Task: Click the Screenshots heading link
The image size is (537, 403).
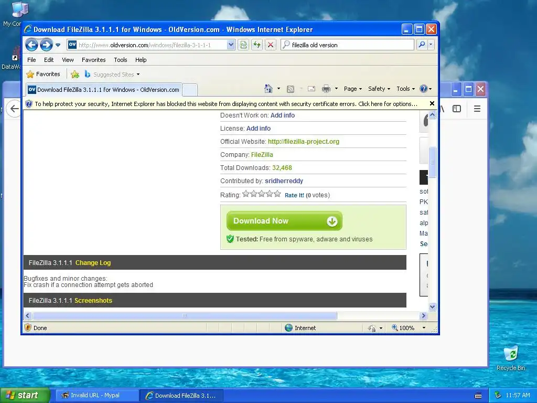Action: tap(93, 301)
